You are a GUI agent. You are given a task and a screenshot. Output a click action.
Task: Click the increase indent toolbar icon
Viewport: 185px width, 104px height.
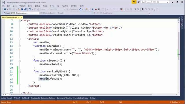click(x=138, y=9)
